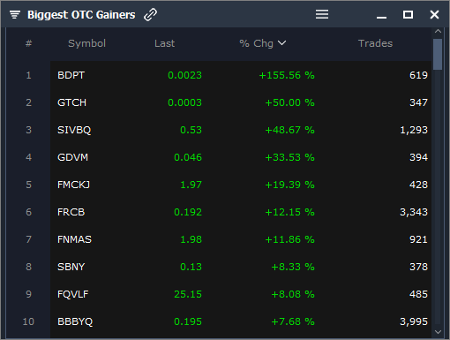Sort by the Symbol column header

tap(86, 43)
